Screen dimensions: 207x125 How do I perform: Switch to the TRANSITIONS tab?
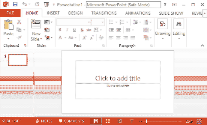tap(99, 13)
